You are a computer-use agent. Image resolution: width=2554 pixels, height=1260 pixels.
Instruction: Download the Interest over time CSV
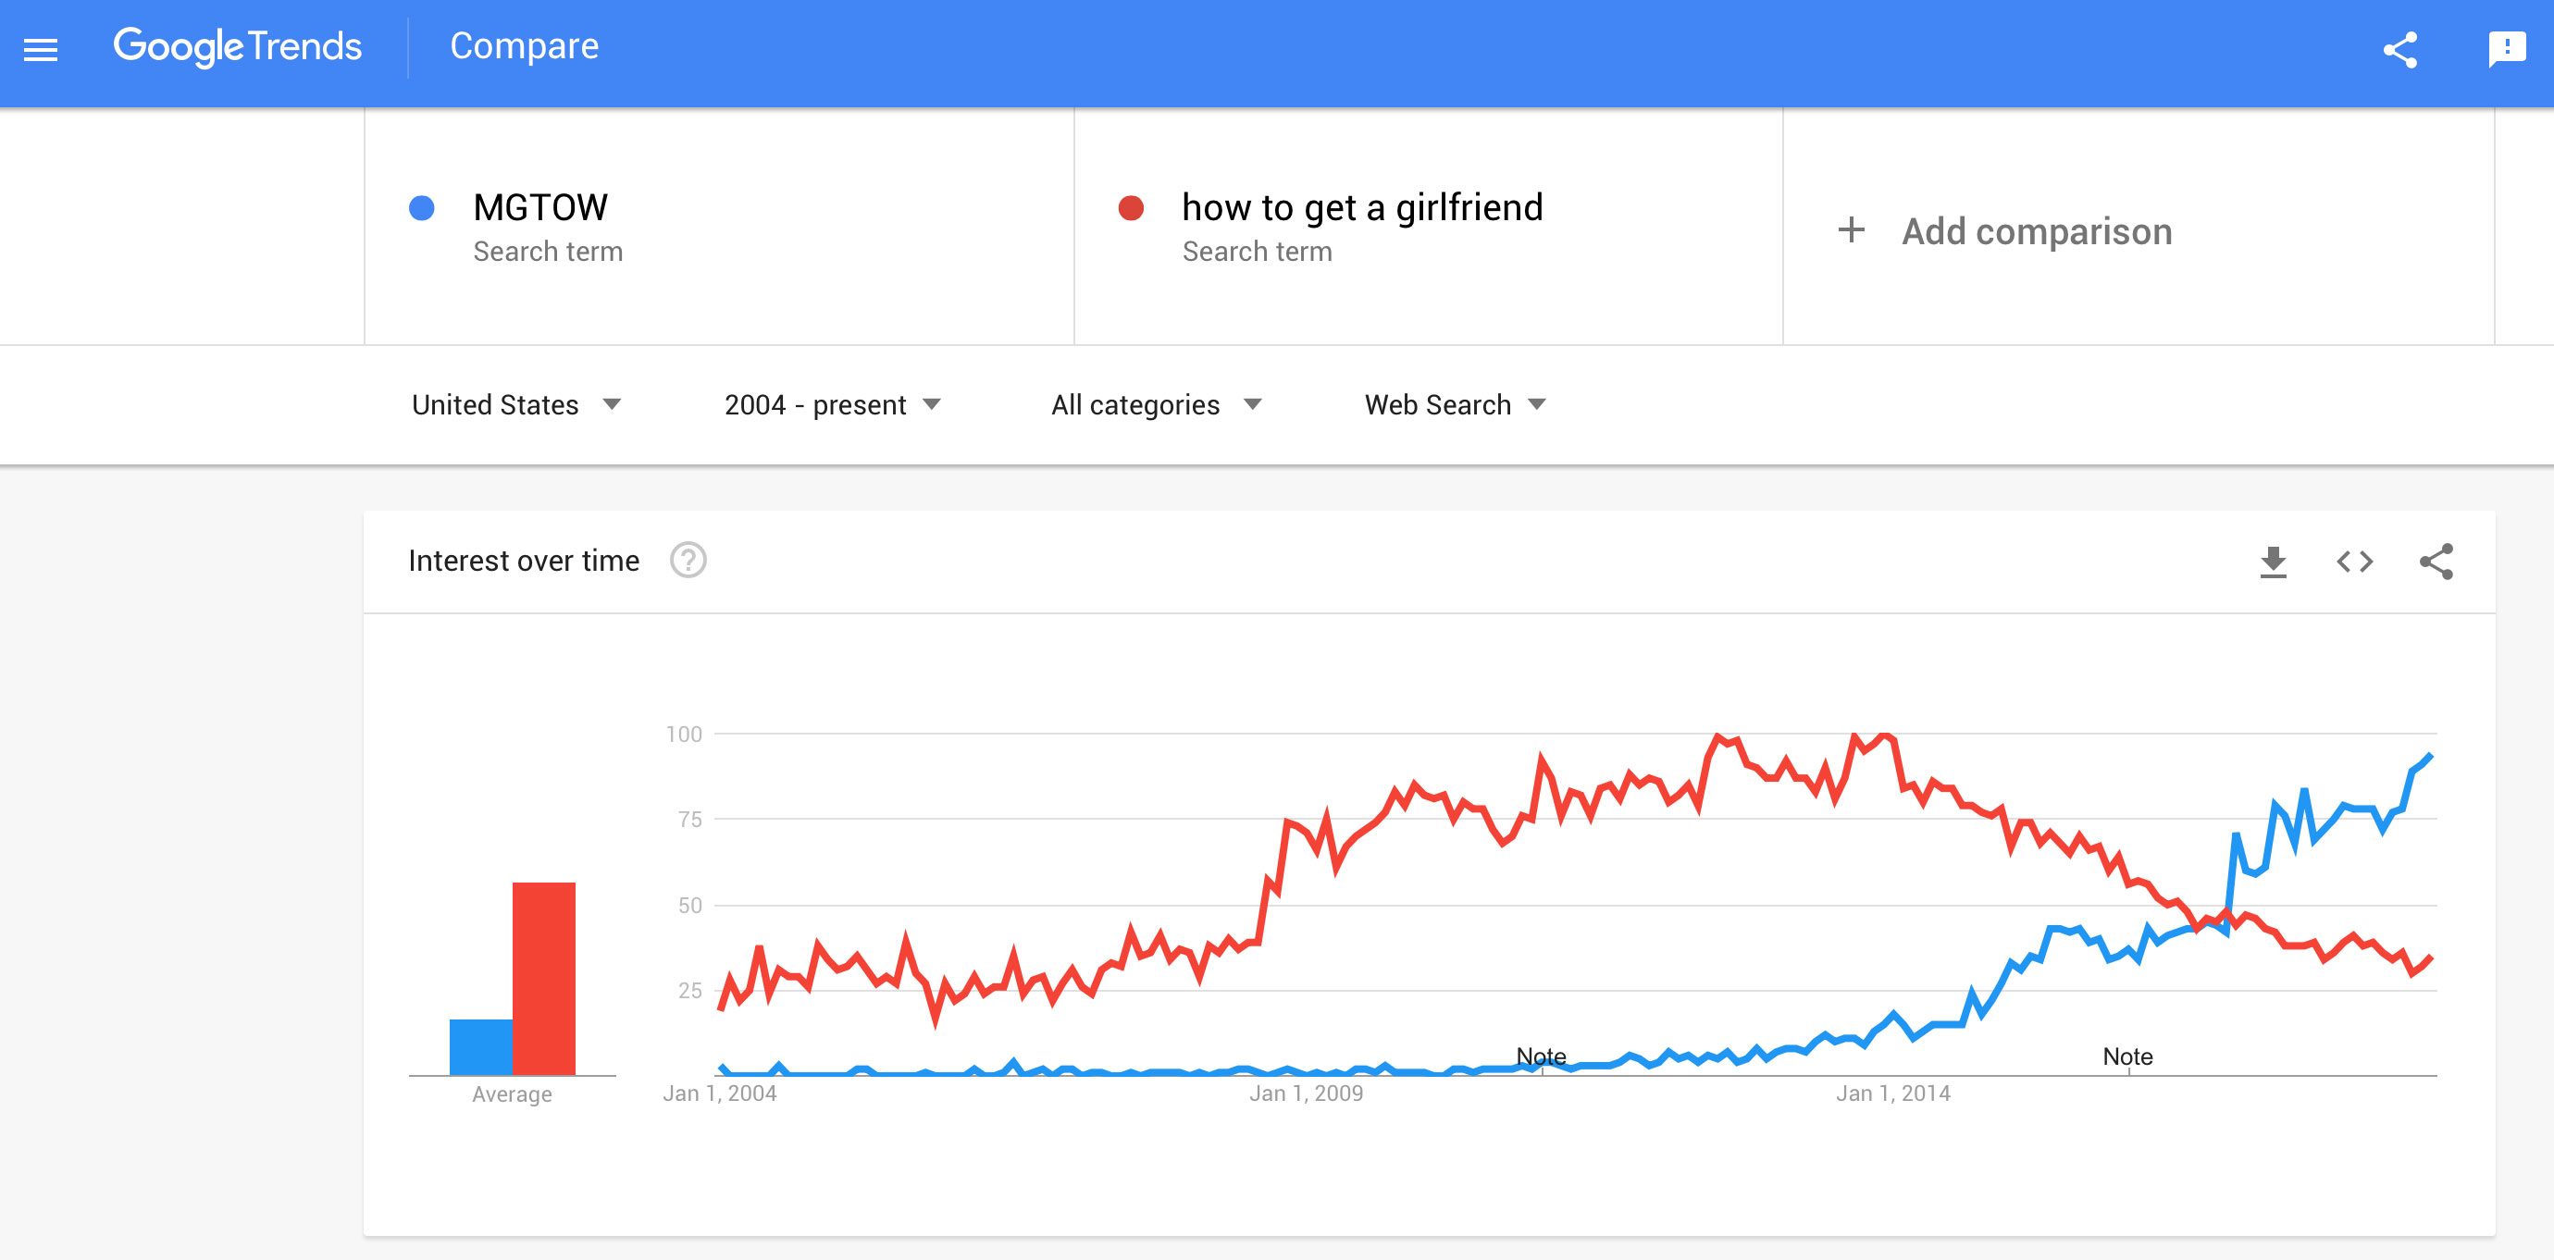[x=2273, y=562]
